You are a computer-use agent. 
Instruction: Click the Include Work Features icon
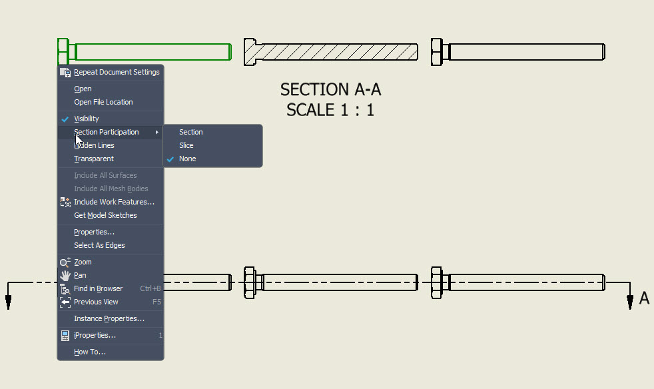coord(65,202)
